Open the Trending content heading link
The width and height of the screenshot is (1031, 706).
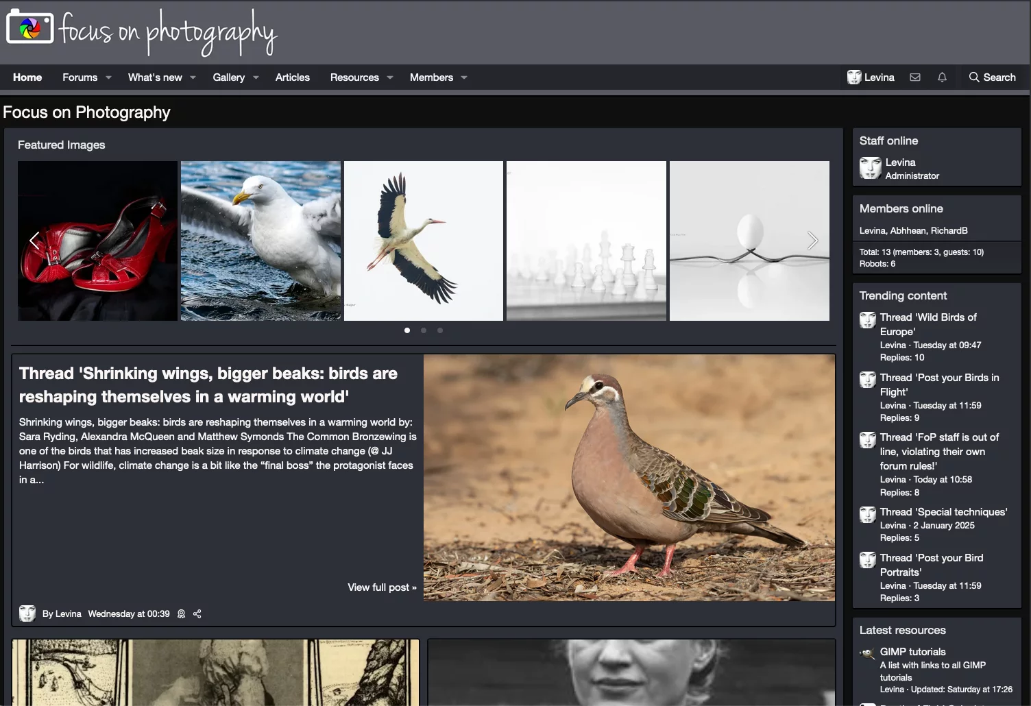click(x=903, y=295)
